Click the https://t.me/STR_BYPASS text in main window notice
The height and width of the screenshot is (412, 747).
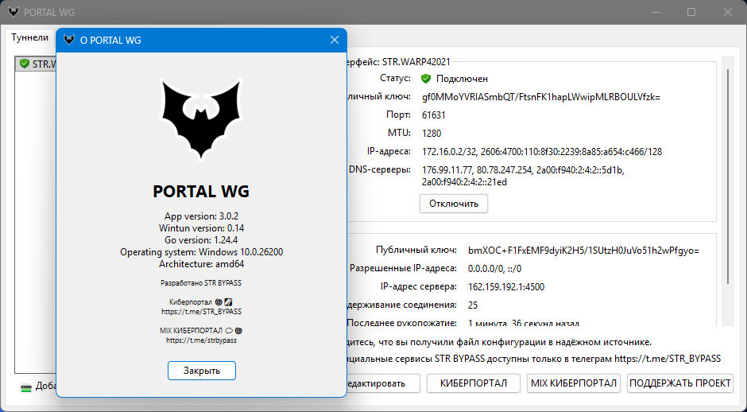668,359
